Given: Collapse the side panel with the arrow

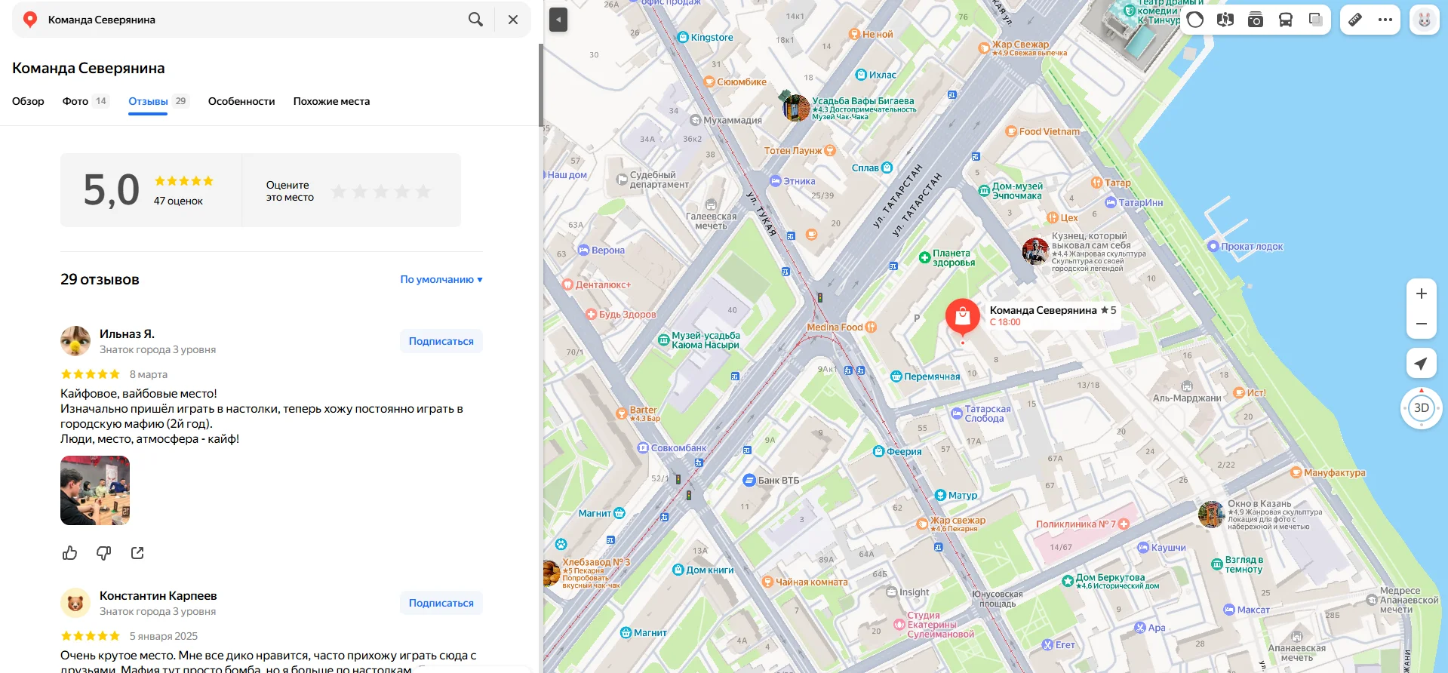Looking at the screenshot, I should [x=558, y=20].
